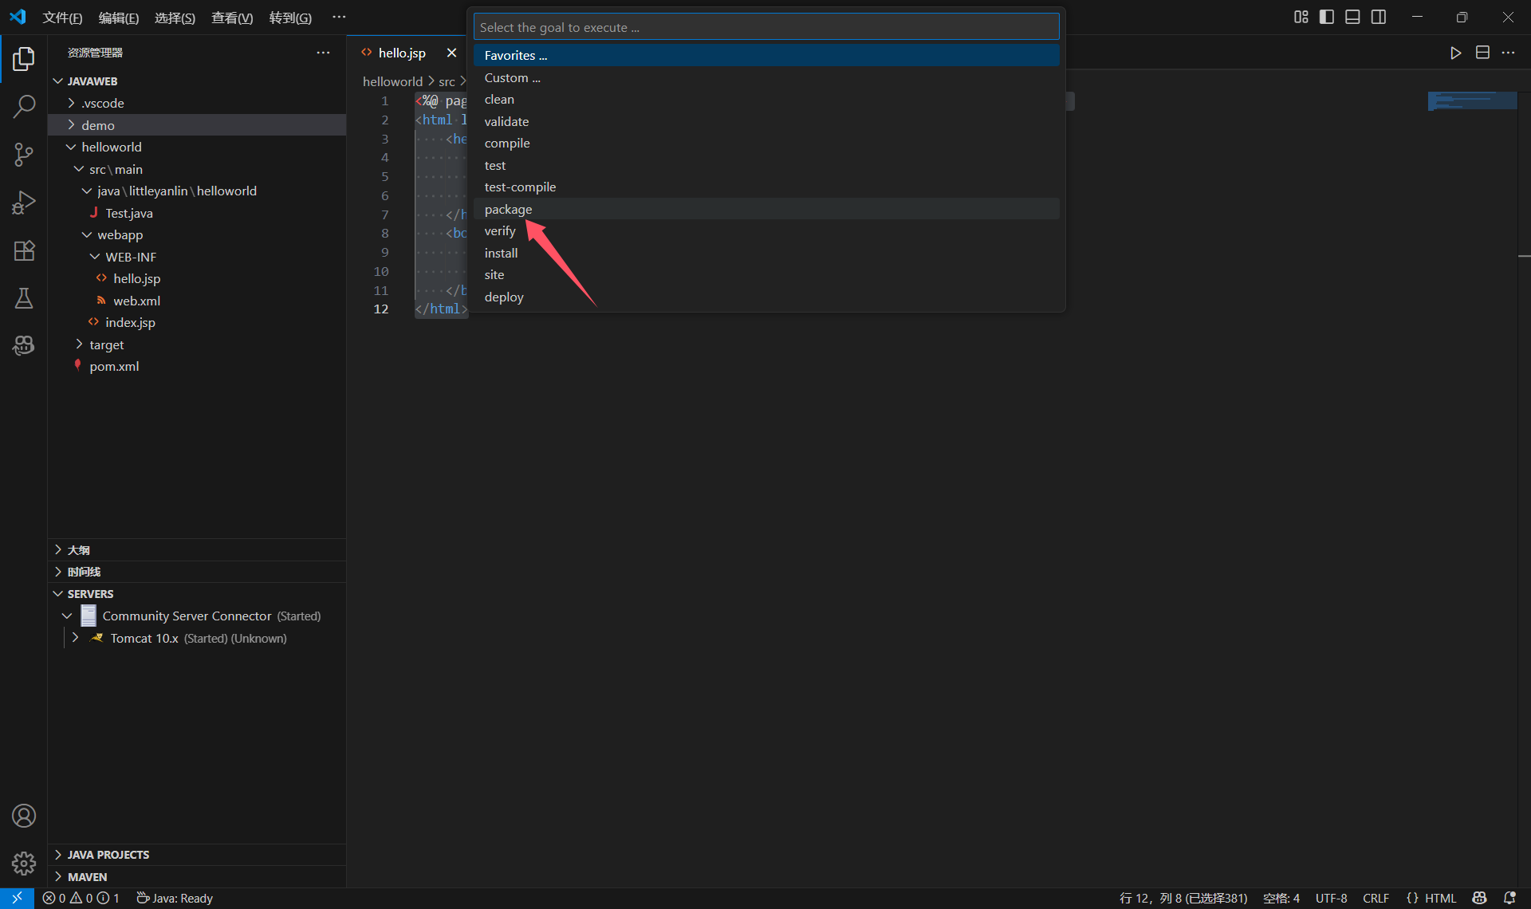Select the package goal from the list
The width and height of the screenshot is (1531, 909).
[x=508, y=209]
